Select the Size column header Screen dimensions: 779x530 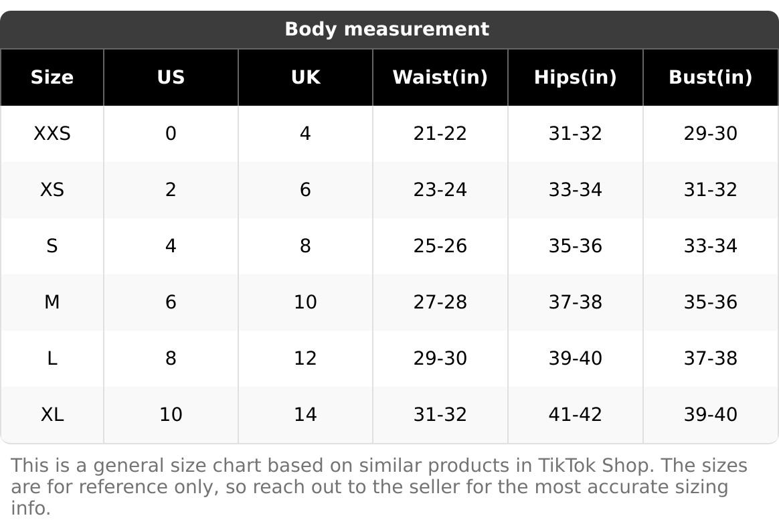[x=52, y=78]
